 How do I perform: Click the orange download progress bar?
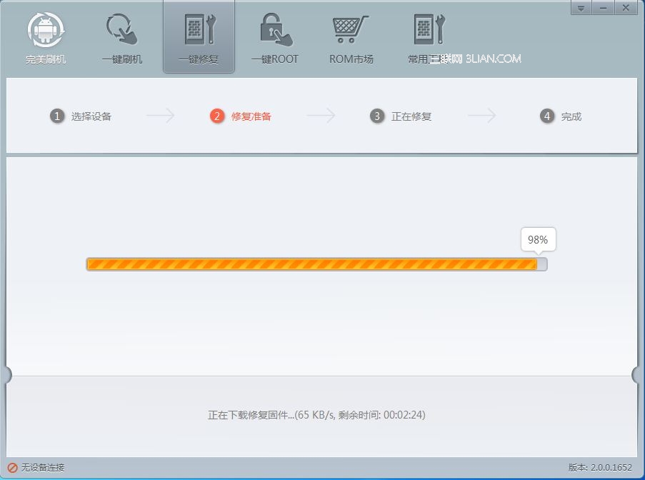(x=316, y=264)
